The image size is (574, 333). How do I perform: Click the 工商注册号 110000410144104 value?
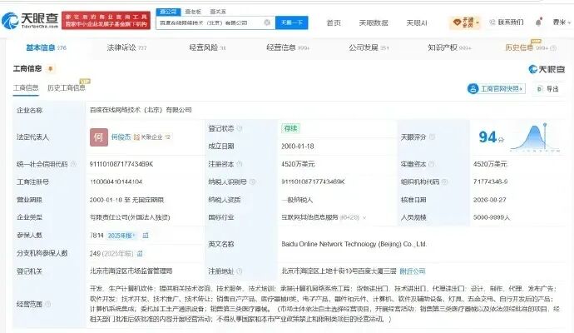coord(116,181)
